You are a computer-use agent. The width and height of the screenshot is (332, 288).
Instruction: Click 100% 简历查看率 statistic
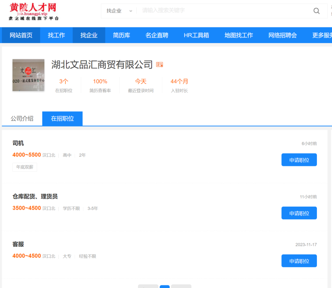100,86
